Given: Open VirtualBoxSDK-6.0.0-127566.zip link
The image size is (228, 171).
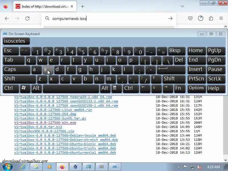Looking at the screenshot, I should point(44,131).
